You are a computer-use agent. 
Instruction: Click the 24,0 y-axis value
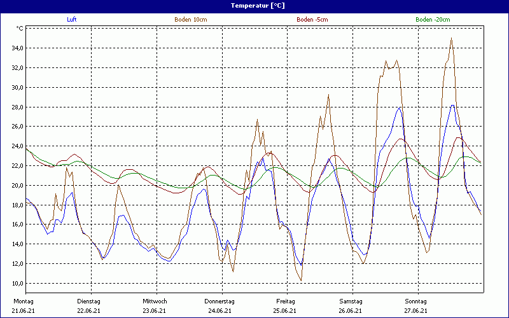[17, 146]
